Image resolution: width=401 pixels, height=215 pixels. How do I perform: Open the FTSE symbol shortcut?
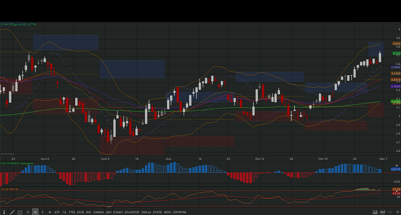click(72, 212)
